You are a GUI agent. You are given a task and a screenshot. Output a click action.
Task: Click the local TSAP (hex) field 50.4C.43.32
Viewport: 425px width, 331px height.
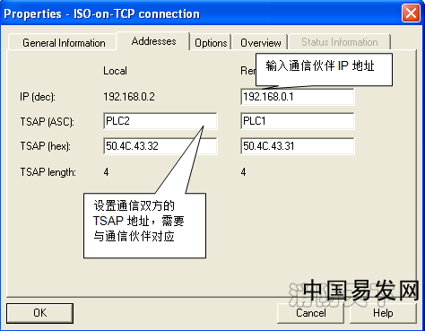(x=160, y=146)
